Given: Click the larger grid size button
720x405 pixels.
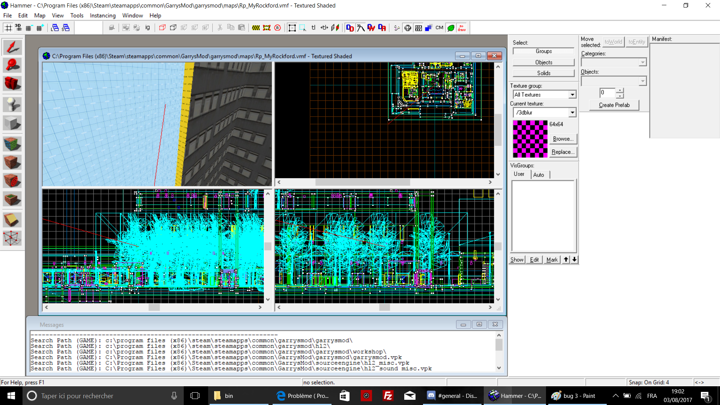Looking at the screenshot, I should click(40, 28).
